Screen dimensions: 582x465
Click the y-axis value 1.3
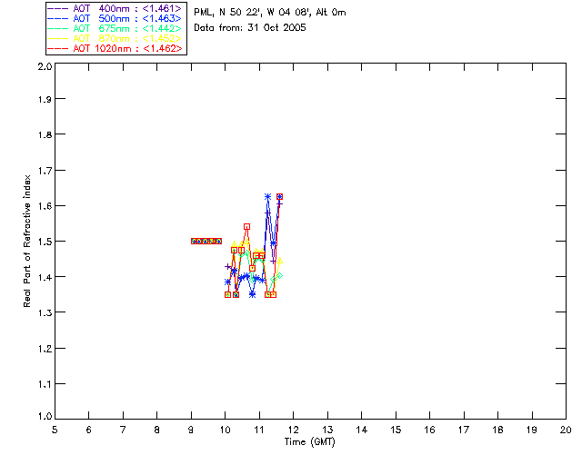point(45,312)
